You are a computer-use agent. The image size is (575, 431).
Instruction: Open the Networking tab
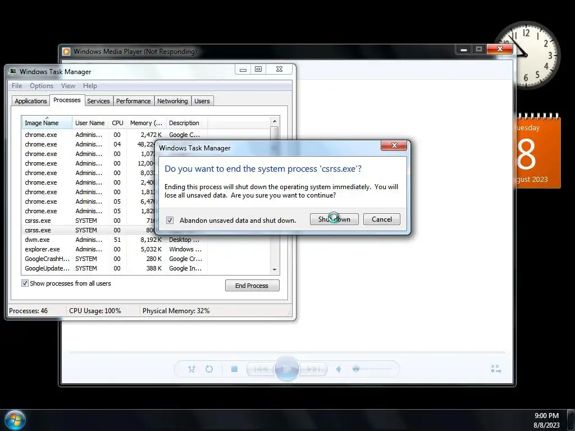point(172,101)
